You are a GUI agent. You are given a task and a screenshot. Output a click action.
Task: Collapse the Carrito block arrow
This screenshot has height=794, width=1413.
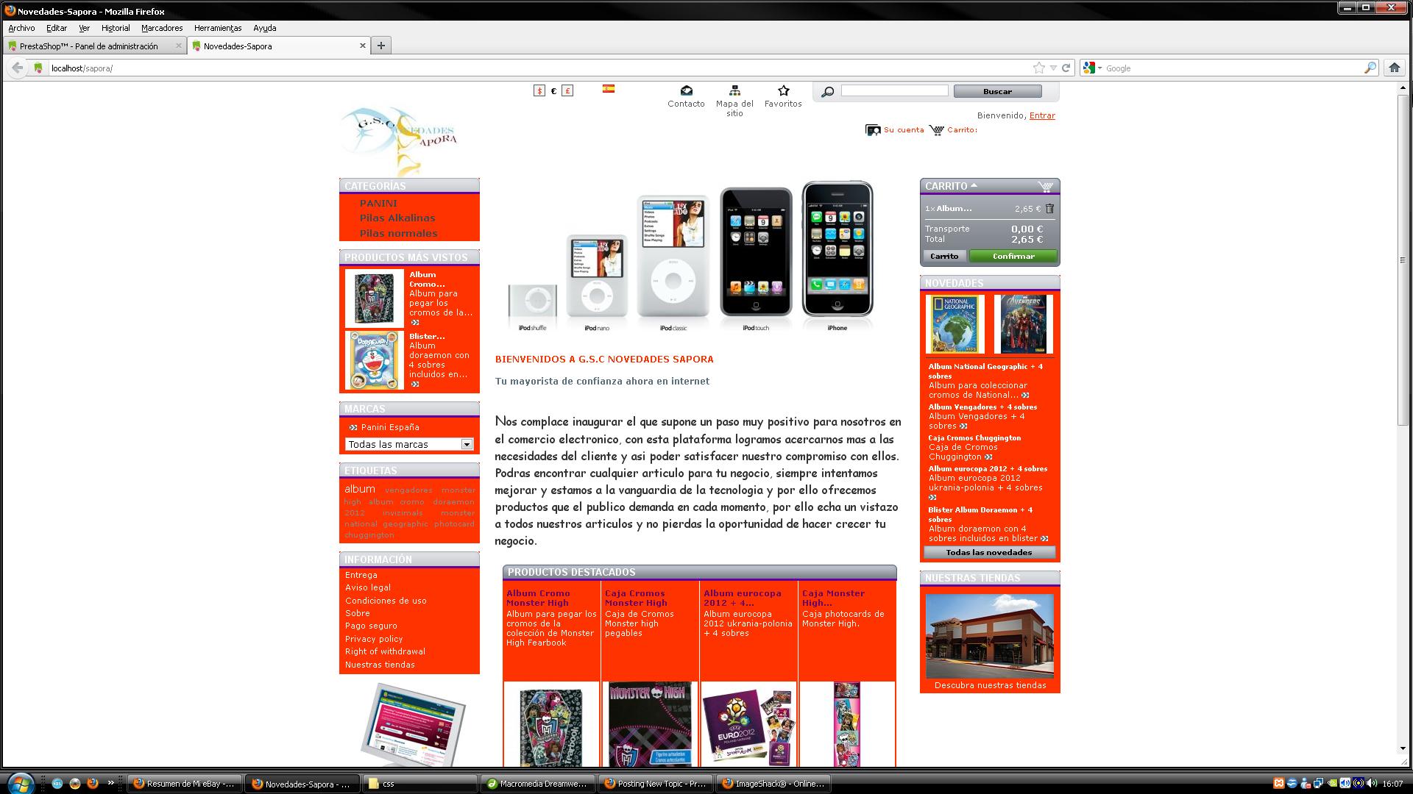click(x=974, y=185)
